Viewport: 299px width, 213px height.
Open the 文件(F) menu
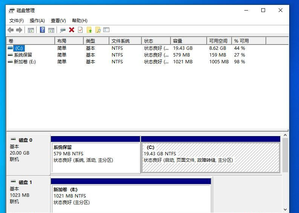click(x=17, y=21)
